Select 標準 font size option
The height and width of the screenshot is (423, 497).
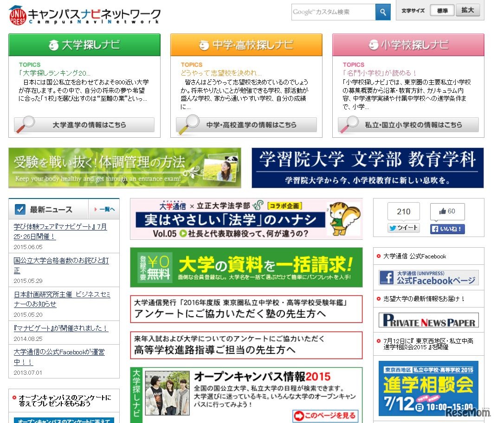[x=442, y=10]
